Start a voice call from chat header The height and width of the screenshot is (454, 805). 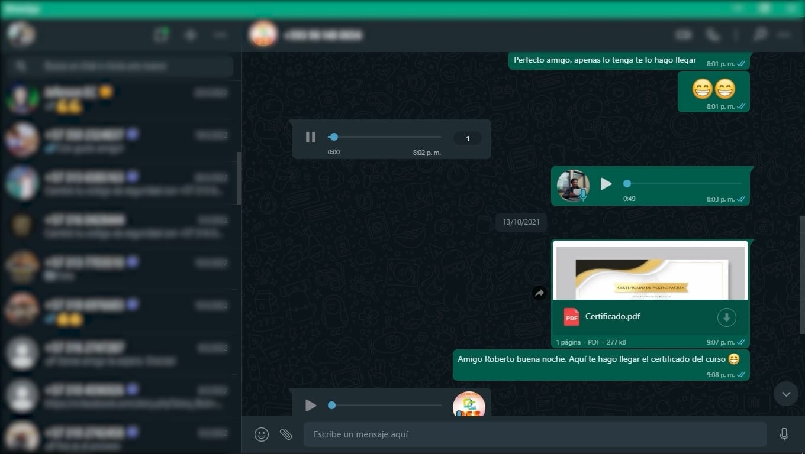713,35
